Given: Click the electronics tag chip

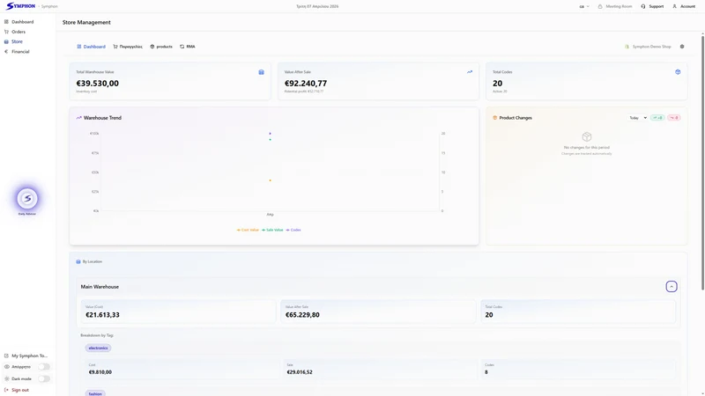Looking at the screenshot, I should coord(98,348).
